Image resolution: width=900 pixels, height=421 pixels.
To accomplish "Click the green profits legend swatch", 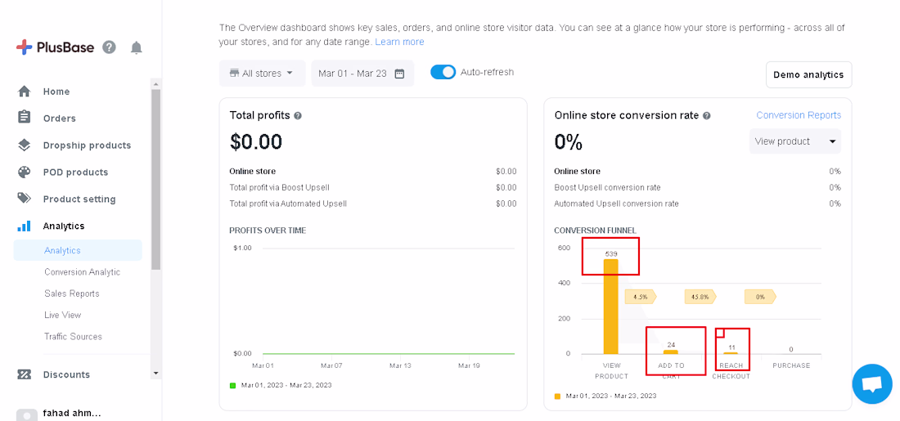I will (232, 385).
